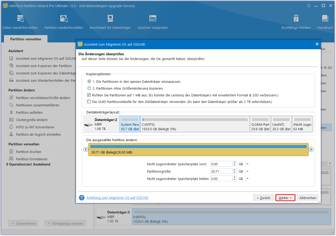This screenshot has height=236, width=336.
Task: Click Abbrechen to cancel wizard
Action: click(308, 198)
